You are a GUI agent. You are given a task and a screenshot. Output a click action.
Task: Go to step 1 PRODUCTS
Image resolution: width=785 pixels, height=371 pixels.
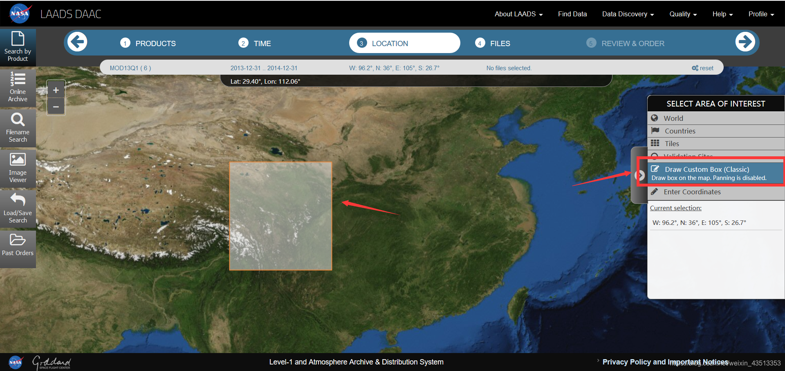pos(148,43)
